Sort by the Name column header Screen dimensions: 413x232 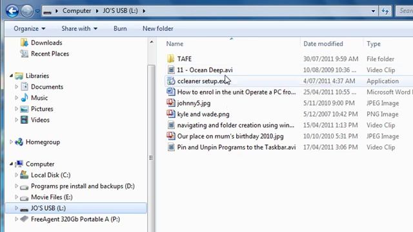pyautogui.click(x=175, y=44)
